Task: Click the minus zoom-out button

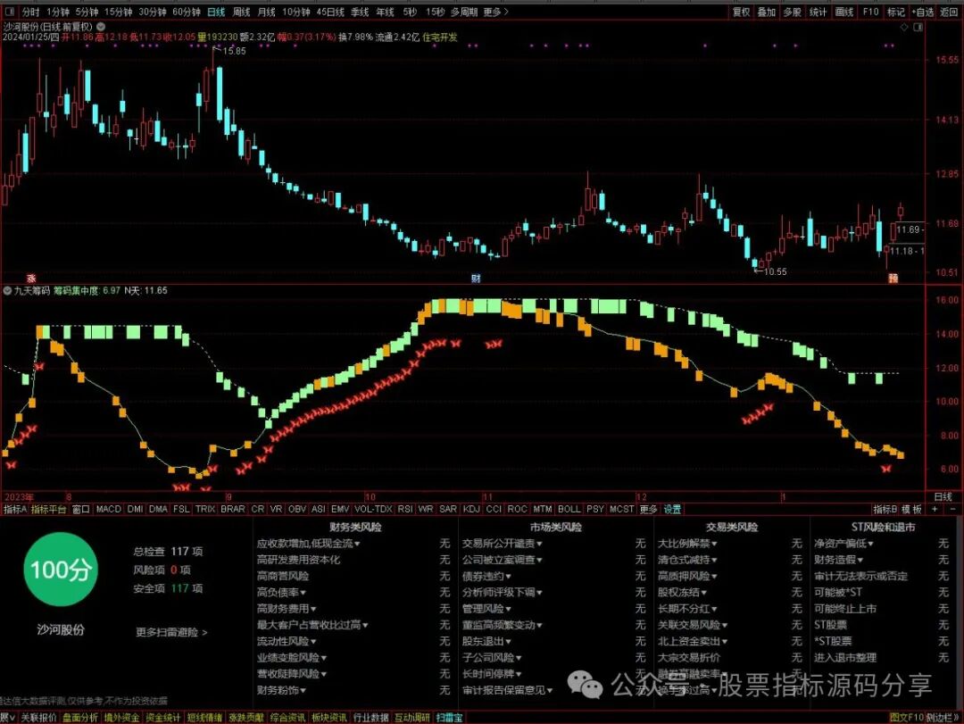Action: (x=952, y=510)
